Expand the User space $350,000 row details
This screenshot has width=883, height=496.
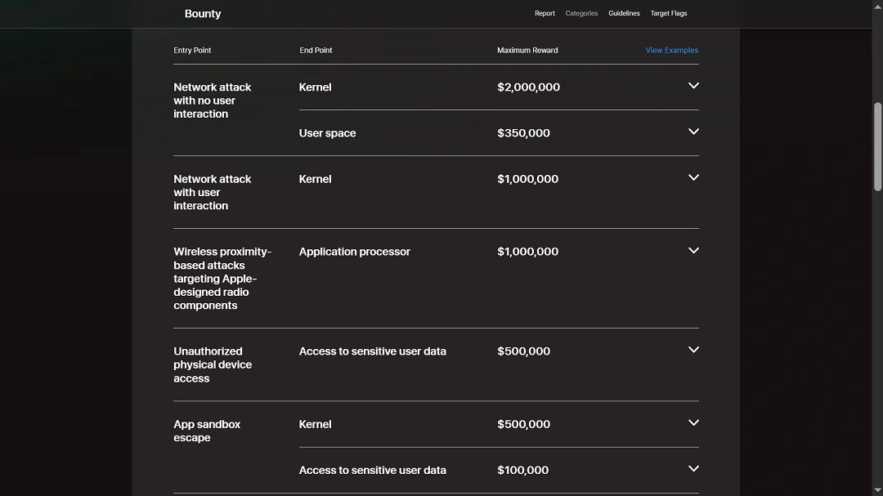[x=693, y=131]
